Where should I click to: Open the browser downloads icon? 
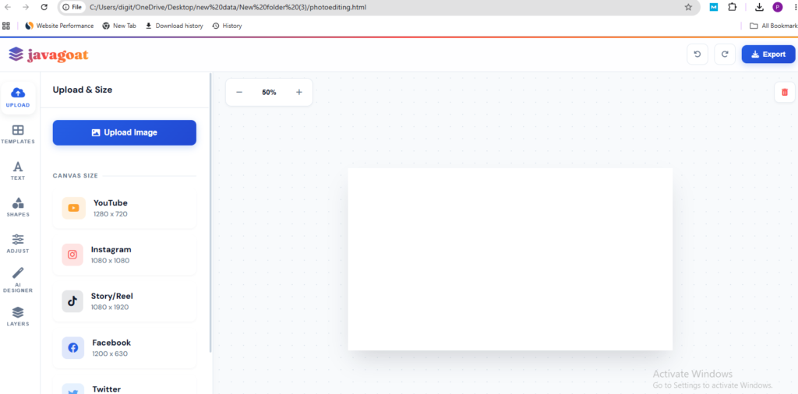pos(759,7)
